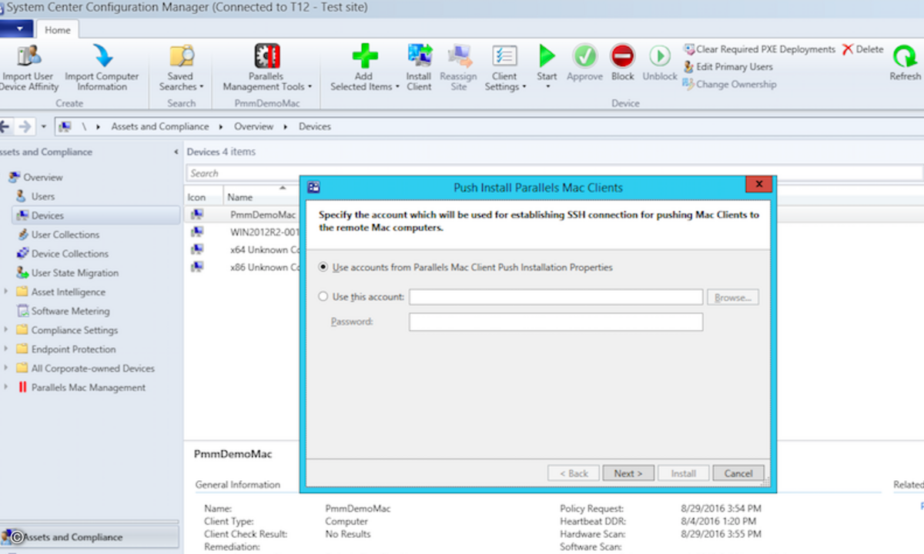924x554 pixels.
Task: Click Assets and Compliance in breadcrumb
Action: click(x=160, y=126)
